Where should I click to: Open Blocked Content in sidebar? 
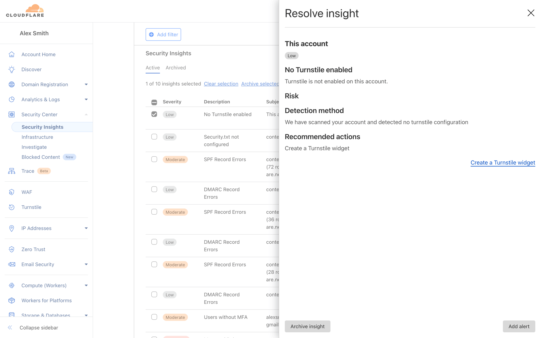coord(41,157)
